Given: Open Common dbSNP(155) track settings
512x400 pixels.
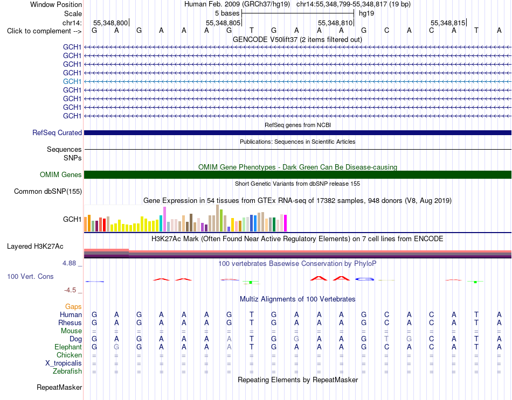Looking at the screenshot, I should [x=47, y=191].
